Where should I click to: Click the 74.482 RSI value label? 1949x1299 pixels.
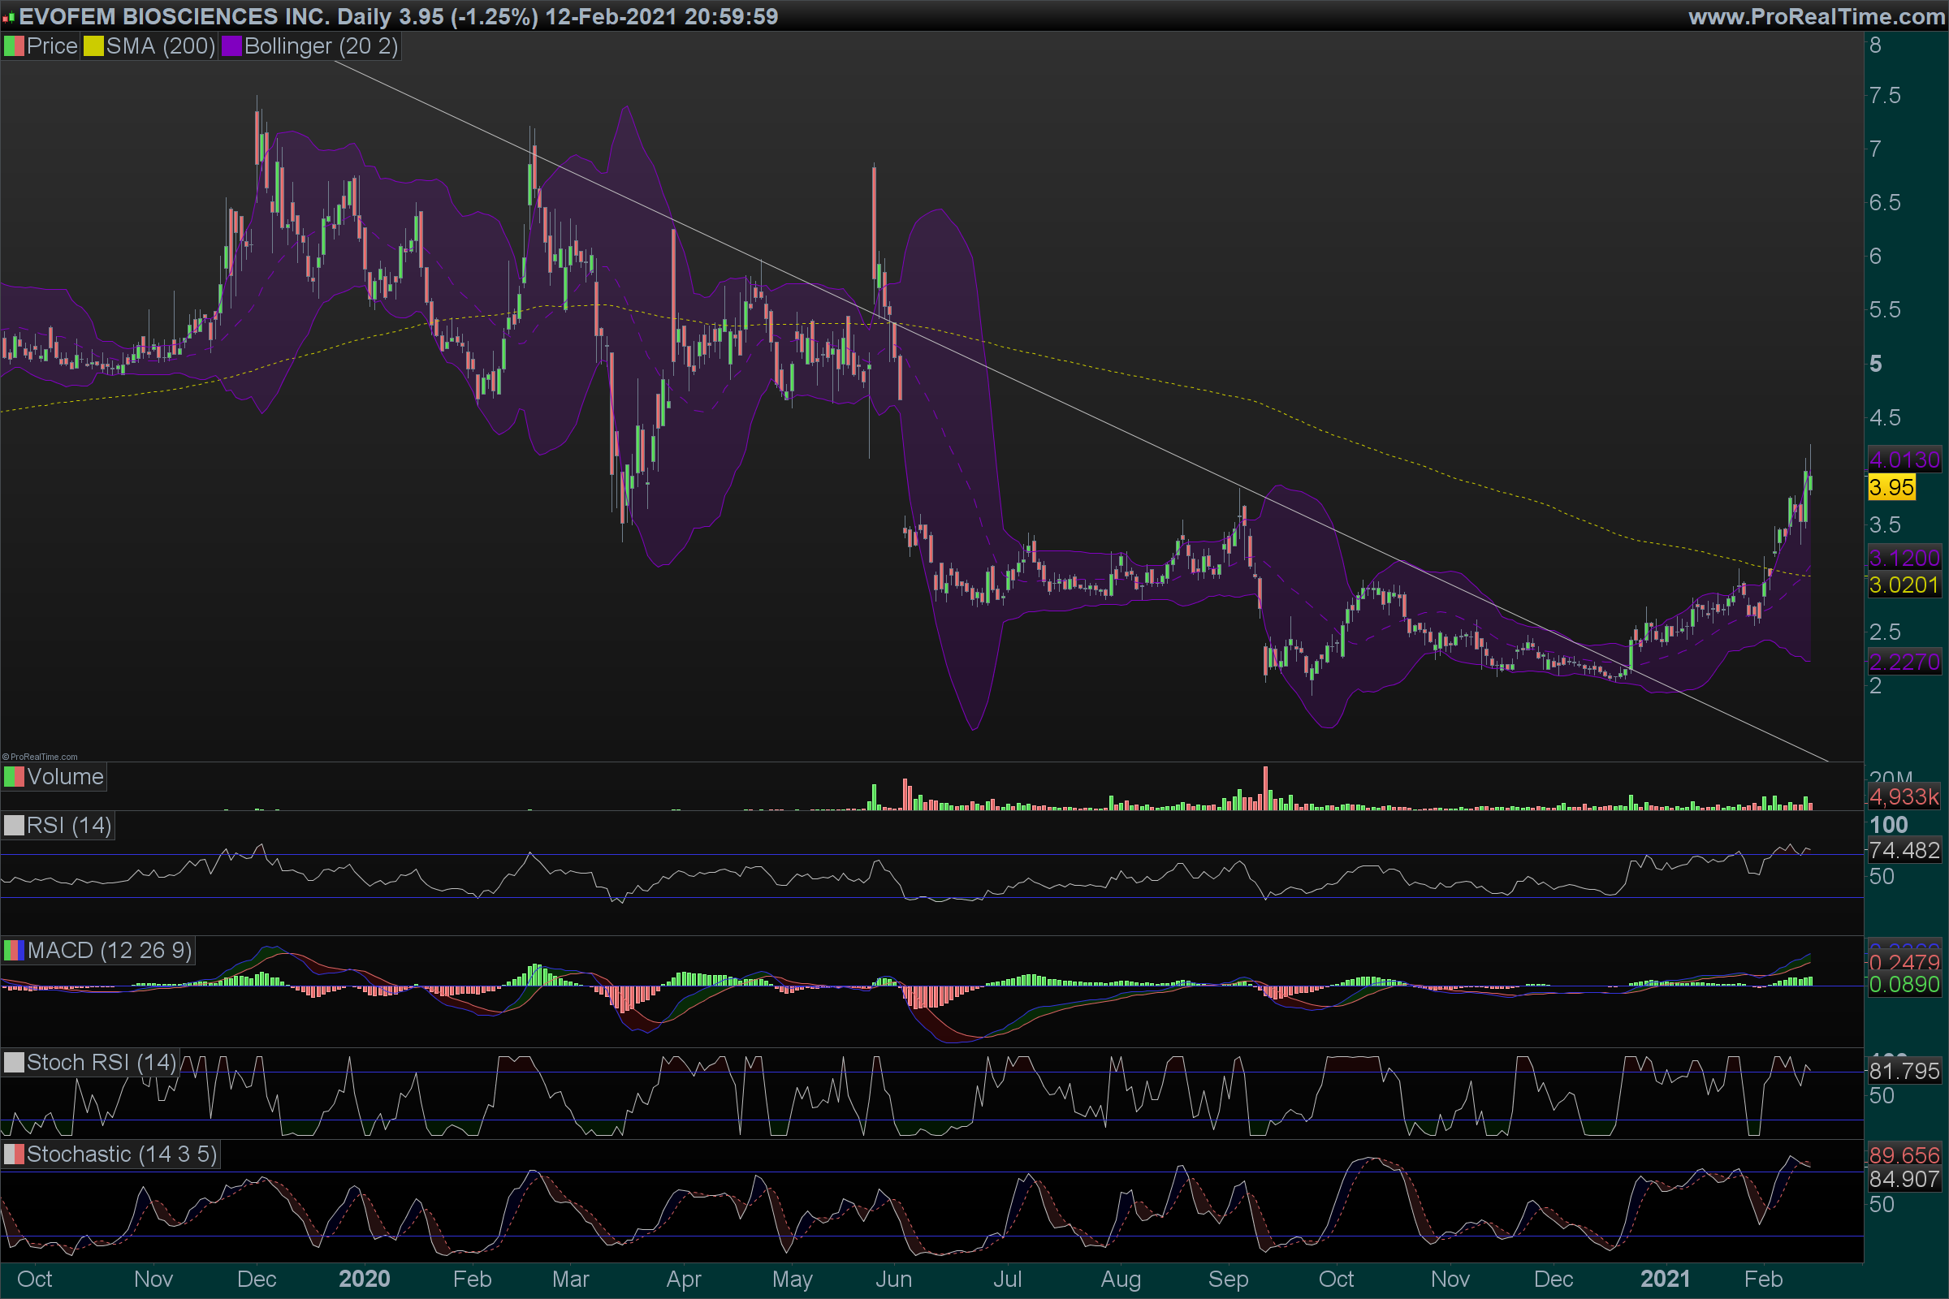tap(1904, 850)
